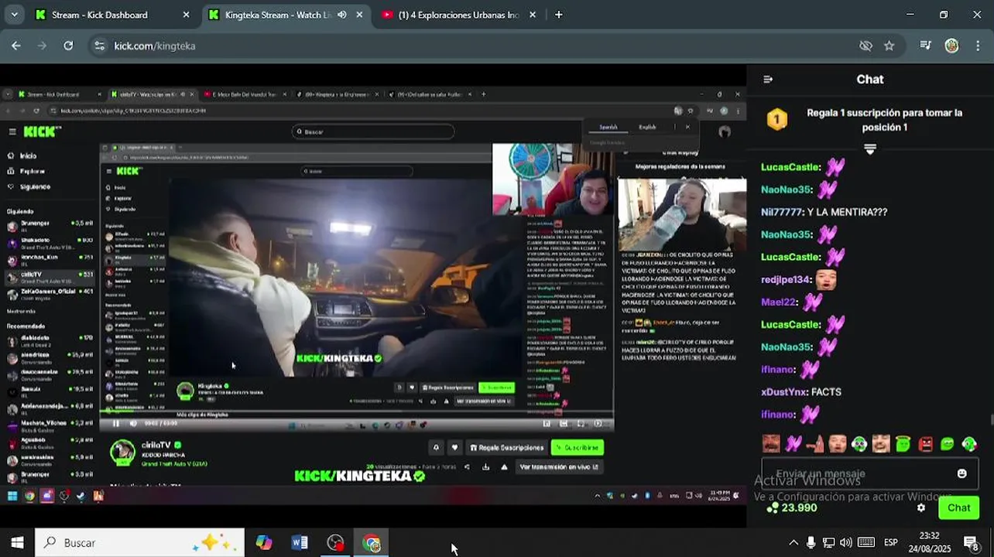The height and width of the screenshot is (557, 994).
Task: Insert the purple wings quick emote
Action: pos(793,444)
